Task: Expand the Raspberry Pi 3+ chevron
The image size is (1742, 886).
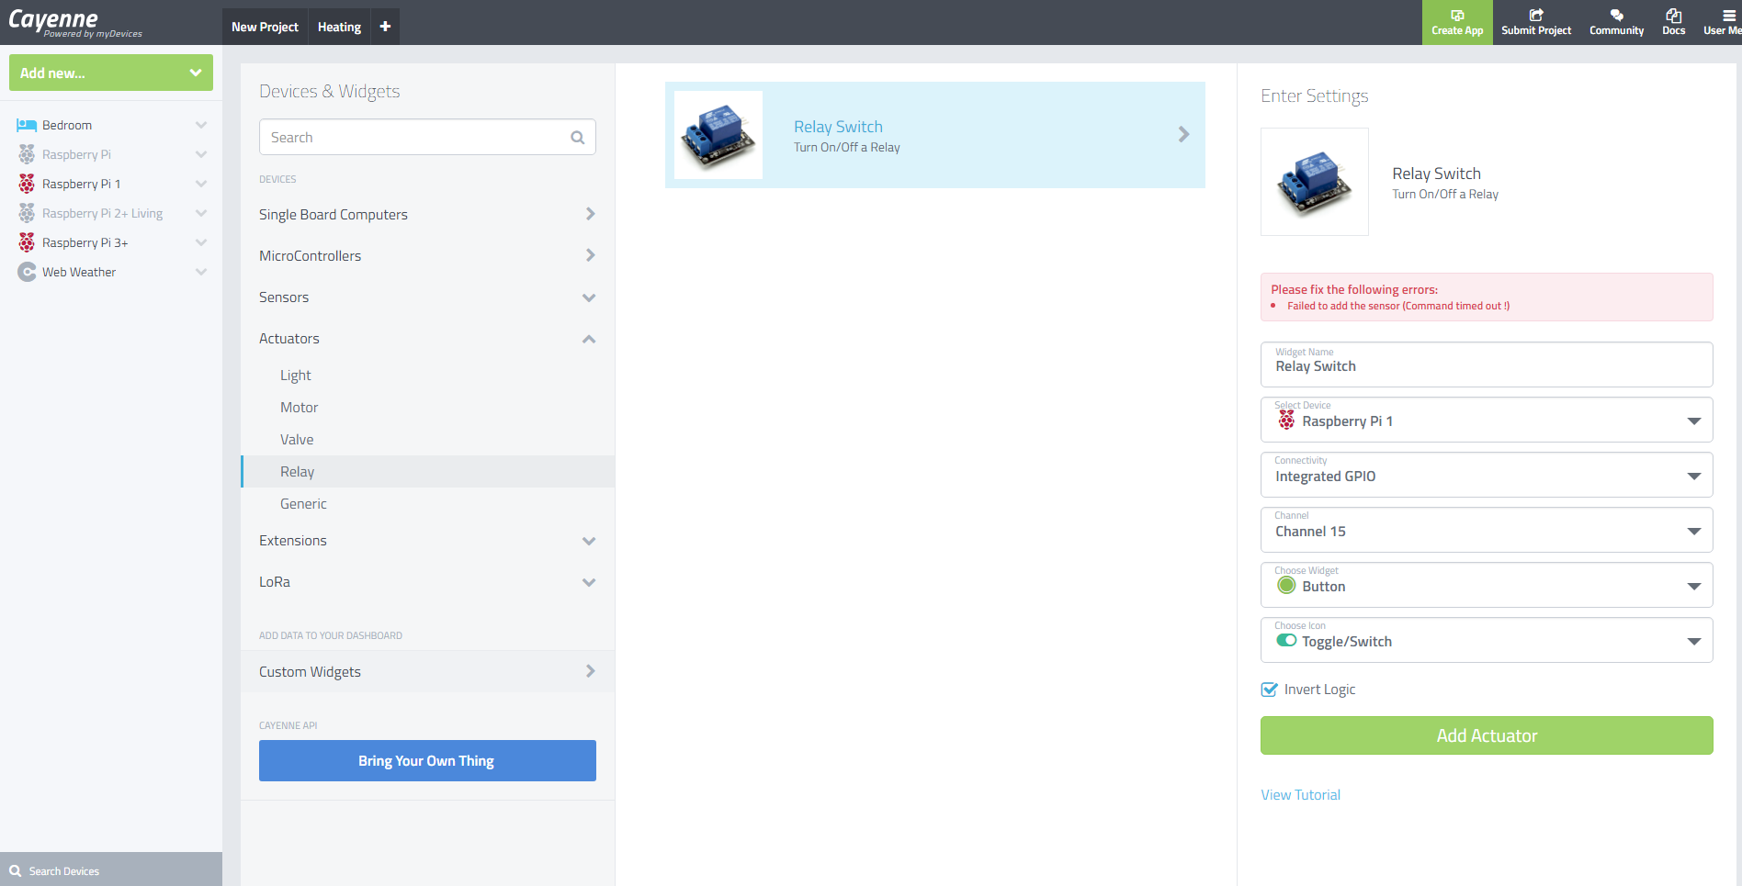Action: [201, 242]
